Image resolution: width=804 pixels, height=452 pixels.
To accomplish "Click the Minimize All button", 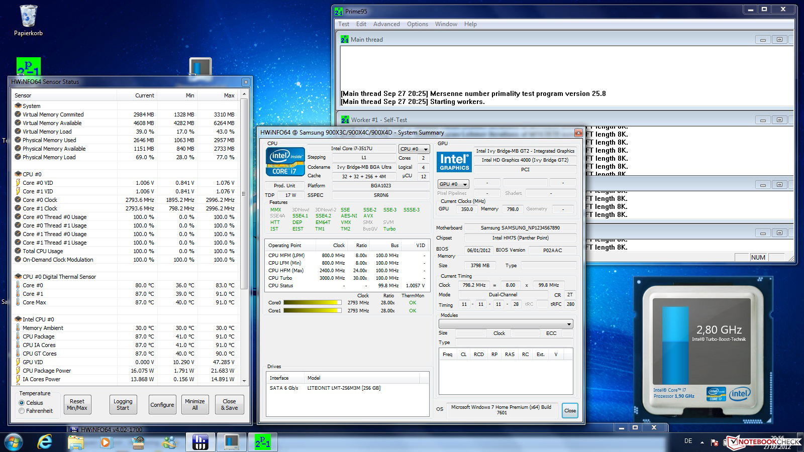I will tap(194, 404).
